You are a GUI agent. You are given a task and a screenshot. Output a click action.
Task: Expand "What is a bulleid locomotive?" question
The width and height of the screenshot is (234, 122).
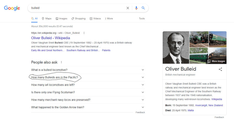click(142, 70)
